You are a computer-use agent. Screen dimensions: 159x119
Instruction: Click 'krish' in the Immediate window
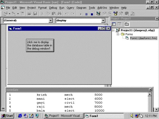pyautogui.click(x=42, y=95)
